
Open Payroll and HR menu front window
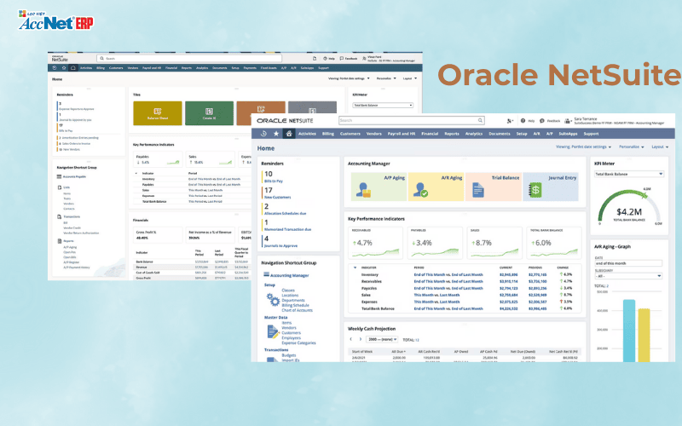point(401,134)
